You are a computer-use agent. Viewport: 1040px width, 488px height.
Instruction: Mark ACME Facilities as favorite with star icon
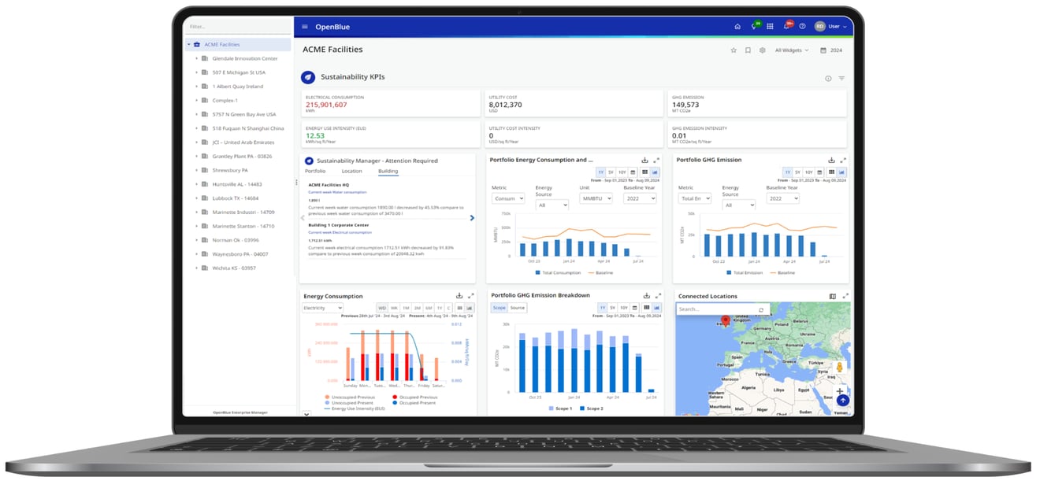tap(734, 50)
